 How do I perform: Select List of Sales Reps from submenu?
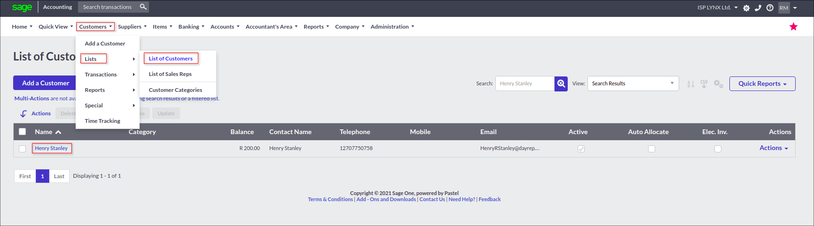point(170,74)
